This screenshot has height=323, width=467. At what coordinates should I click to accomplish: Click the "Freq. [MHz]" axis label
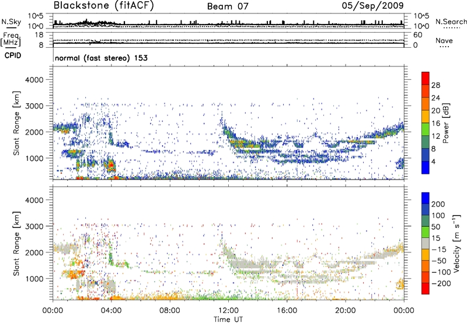tap(11, 40)
